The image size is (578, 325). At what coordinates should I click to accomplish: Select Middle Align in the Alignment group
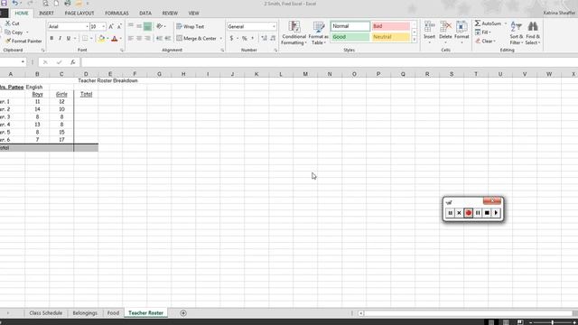click(x=139, y=26)
